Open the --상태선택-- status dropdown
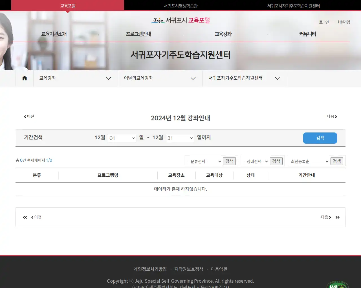This screenshot has height=288, width=361. coord(256,161)
